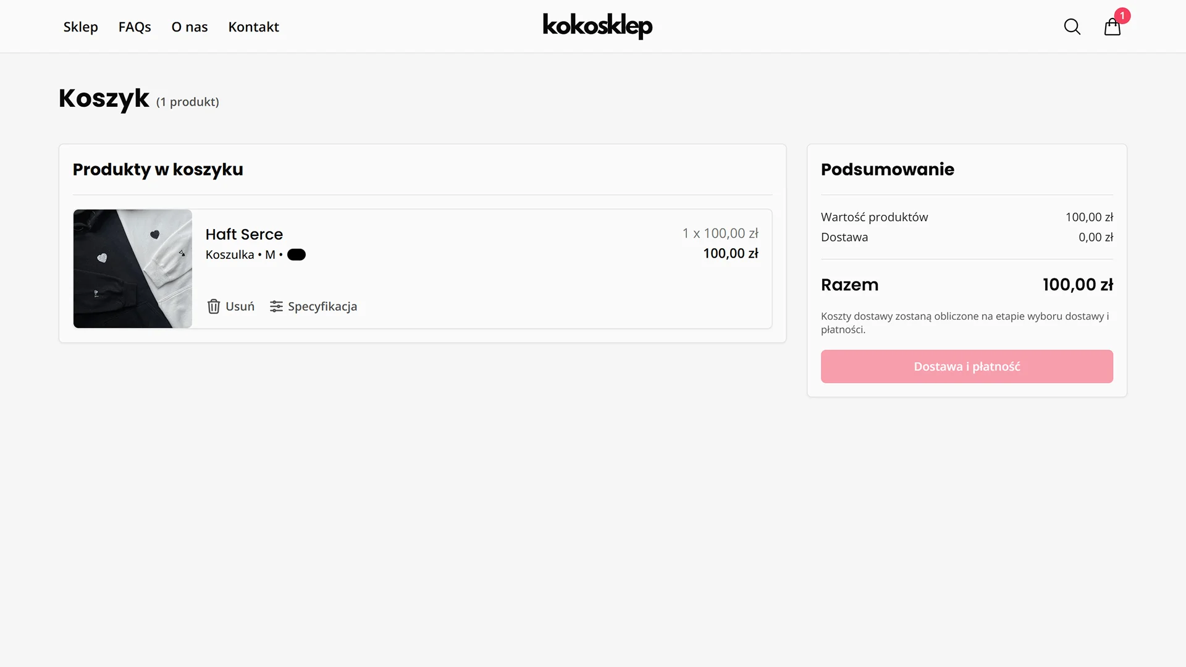Navigate to O nas
This screenshot has width=1186, height=667.
coord(190,27)
